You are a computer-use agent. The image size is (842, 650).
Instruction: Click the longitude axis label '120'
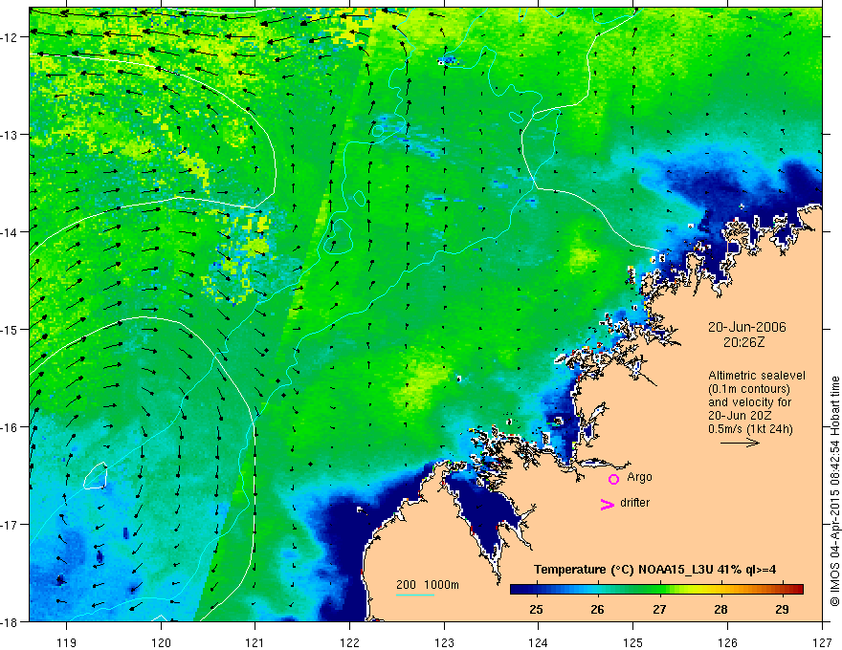click(161, 642)
